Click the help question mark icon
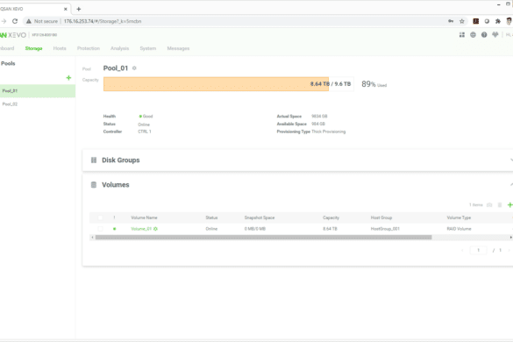 [484, 35]
